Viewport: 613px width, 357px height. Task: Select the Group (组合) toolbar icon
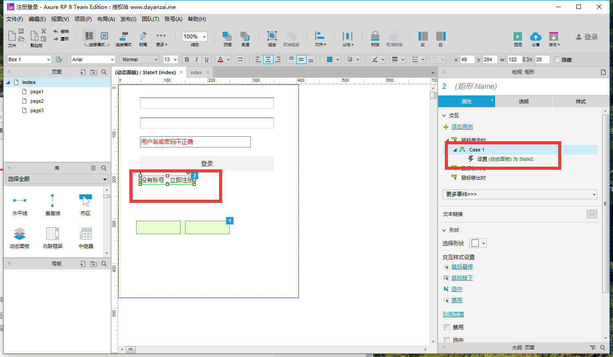pyautogui.click(x=272, y=36)
